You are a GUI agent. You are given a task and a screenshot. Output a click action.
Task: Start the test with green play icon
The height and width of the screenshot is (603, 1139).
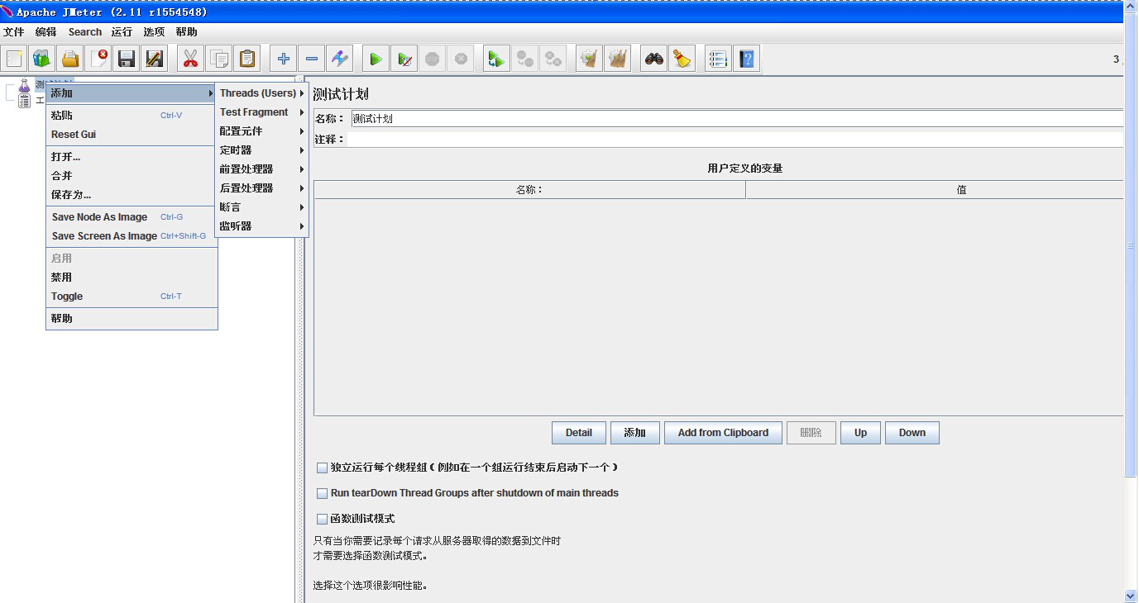click(376, 59)
